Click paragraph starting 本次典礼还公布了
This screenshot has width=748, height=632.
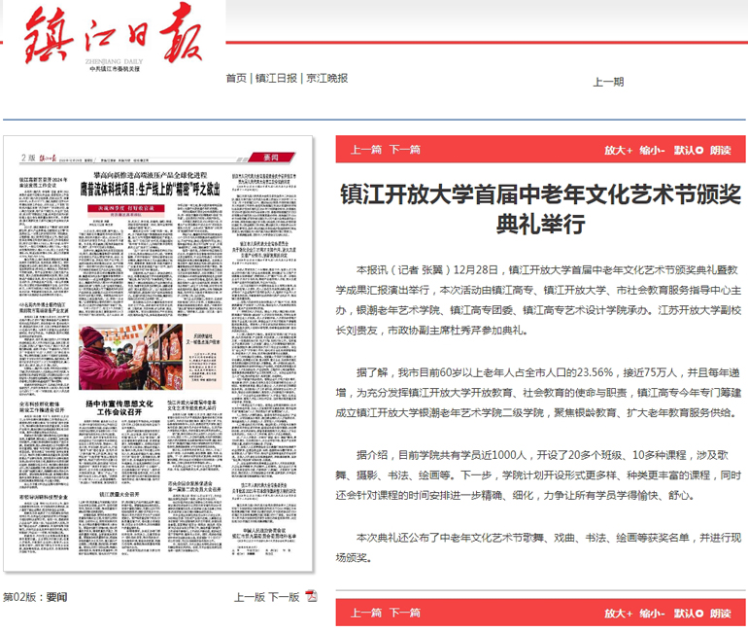pos(538,547)
